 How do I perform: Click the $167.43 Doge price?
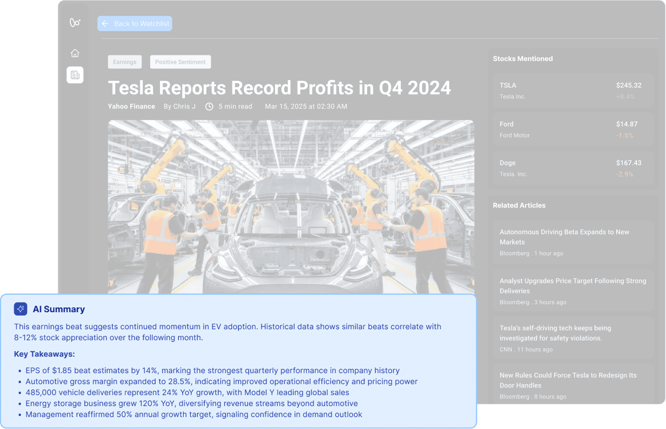coord(629,163)
